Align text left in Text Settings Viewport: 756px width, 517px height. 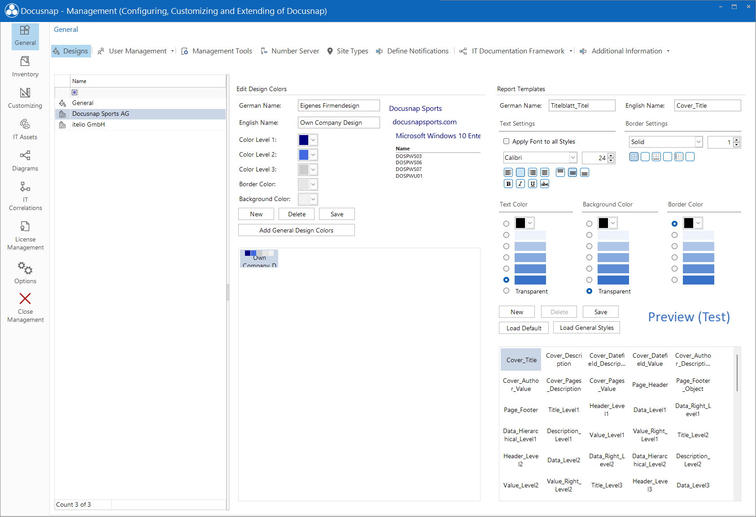[x=508, y=172]
